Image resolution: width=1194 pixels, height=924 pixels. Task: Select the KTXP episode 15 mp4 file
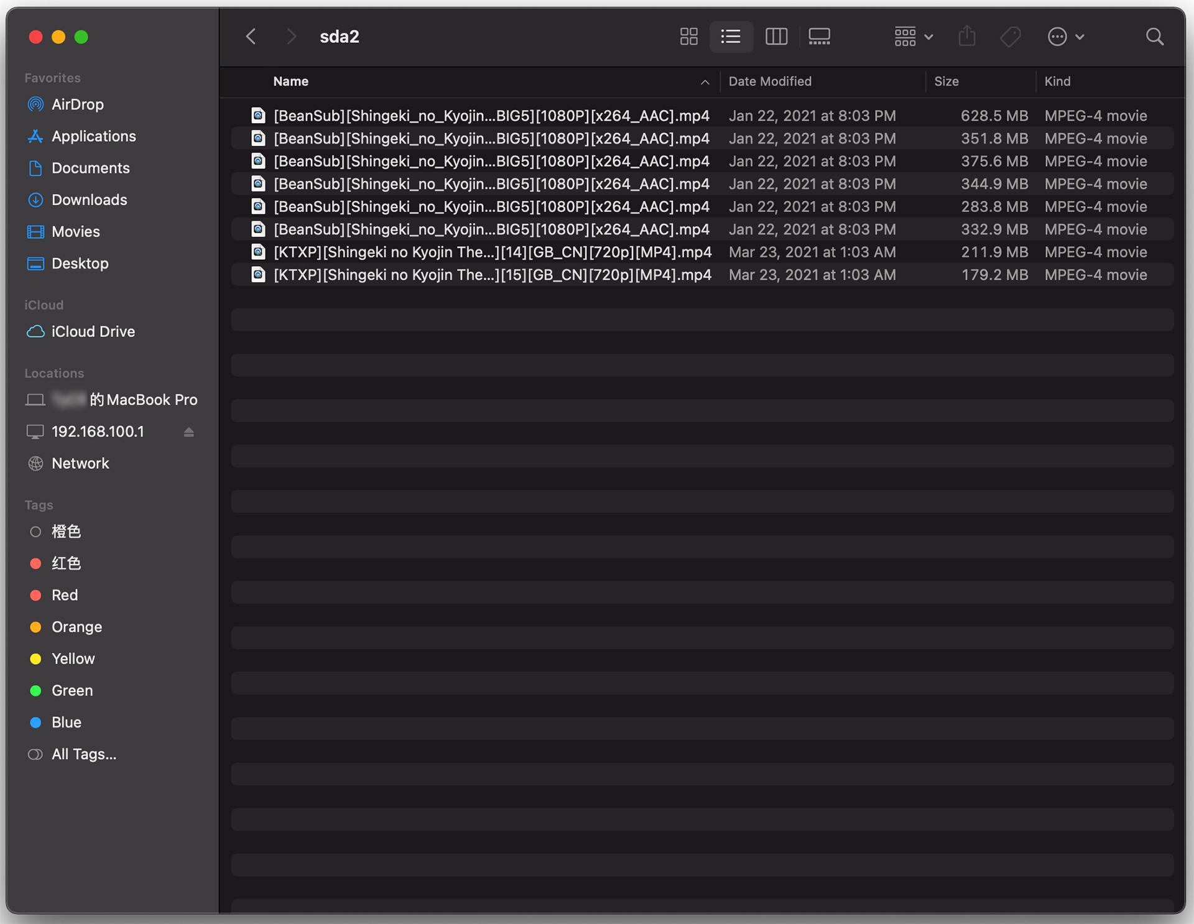pyautogui.click(x=491, y=275)
